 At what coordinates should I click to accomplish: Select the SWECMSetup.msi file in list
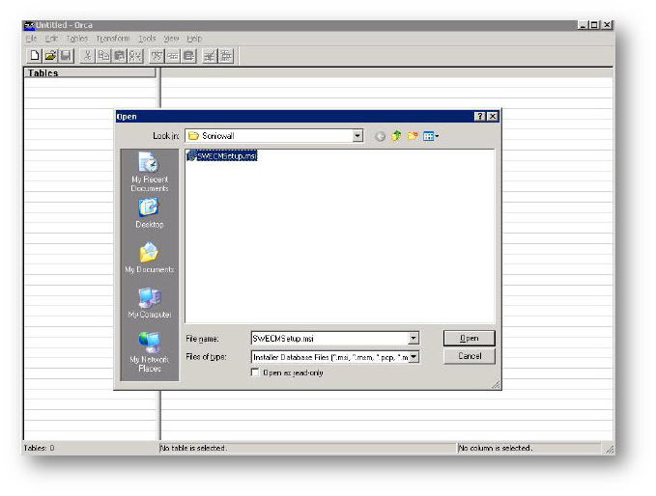(222, 156)
